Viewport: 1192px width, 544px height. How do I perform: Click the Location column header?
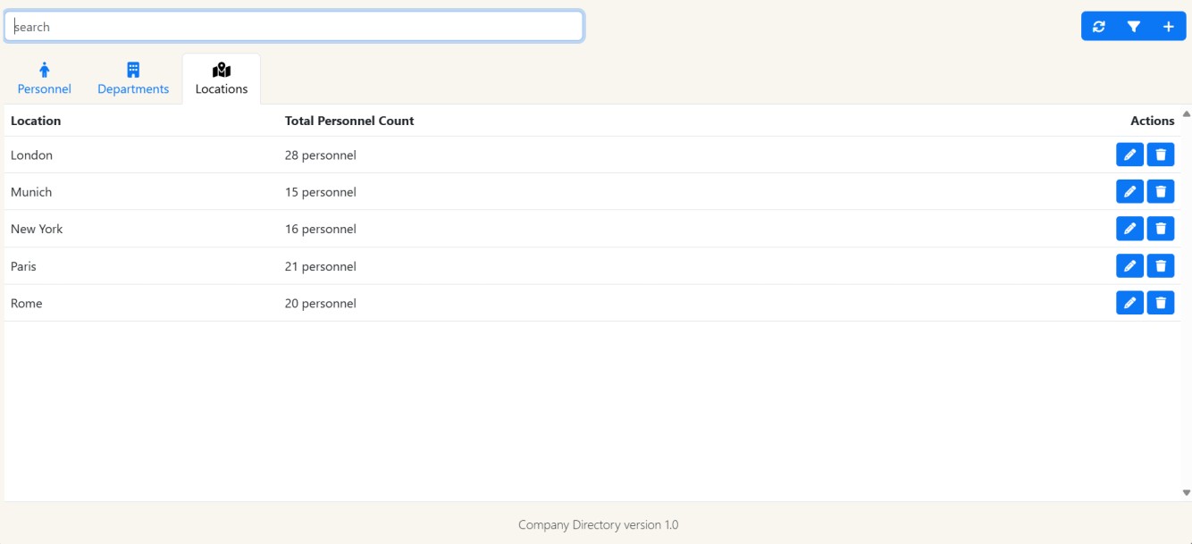tap(35, 120)
